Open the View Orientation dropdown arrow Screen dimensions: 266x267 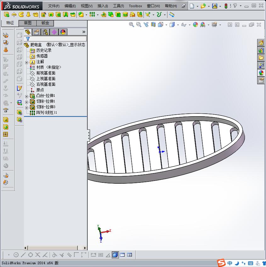(x=166, y=25)
